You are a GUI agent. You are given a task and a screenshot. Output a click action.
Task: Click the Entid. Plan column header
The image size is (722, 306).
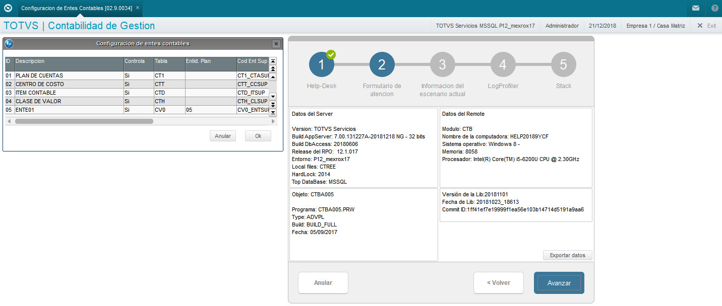point(211,64)
